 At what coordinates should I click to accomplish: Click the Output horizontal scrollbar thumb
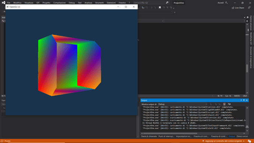click(x=170, y=133)
